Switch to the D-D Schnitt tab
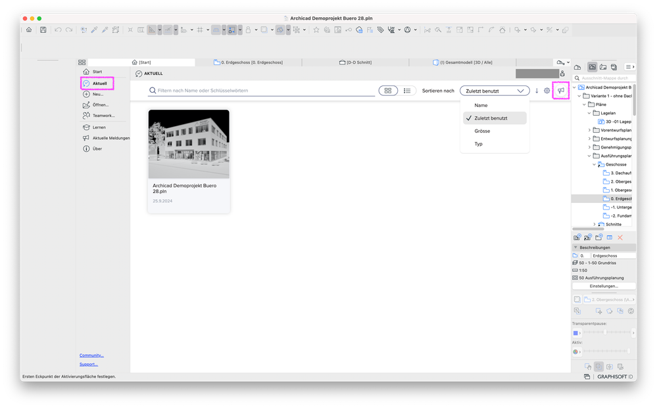This screenshot has height=408, width=657. [355, 62]
